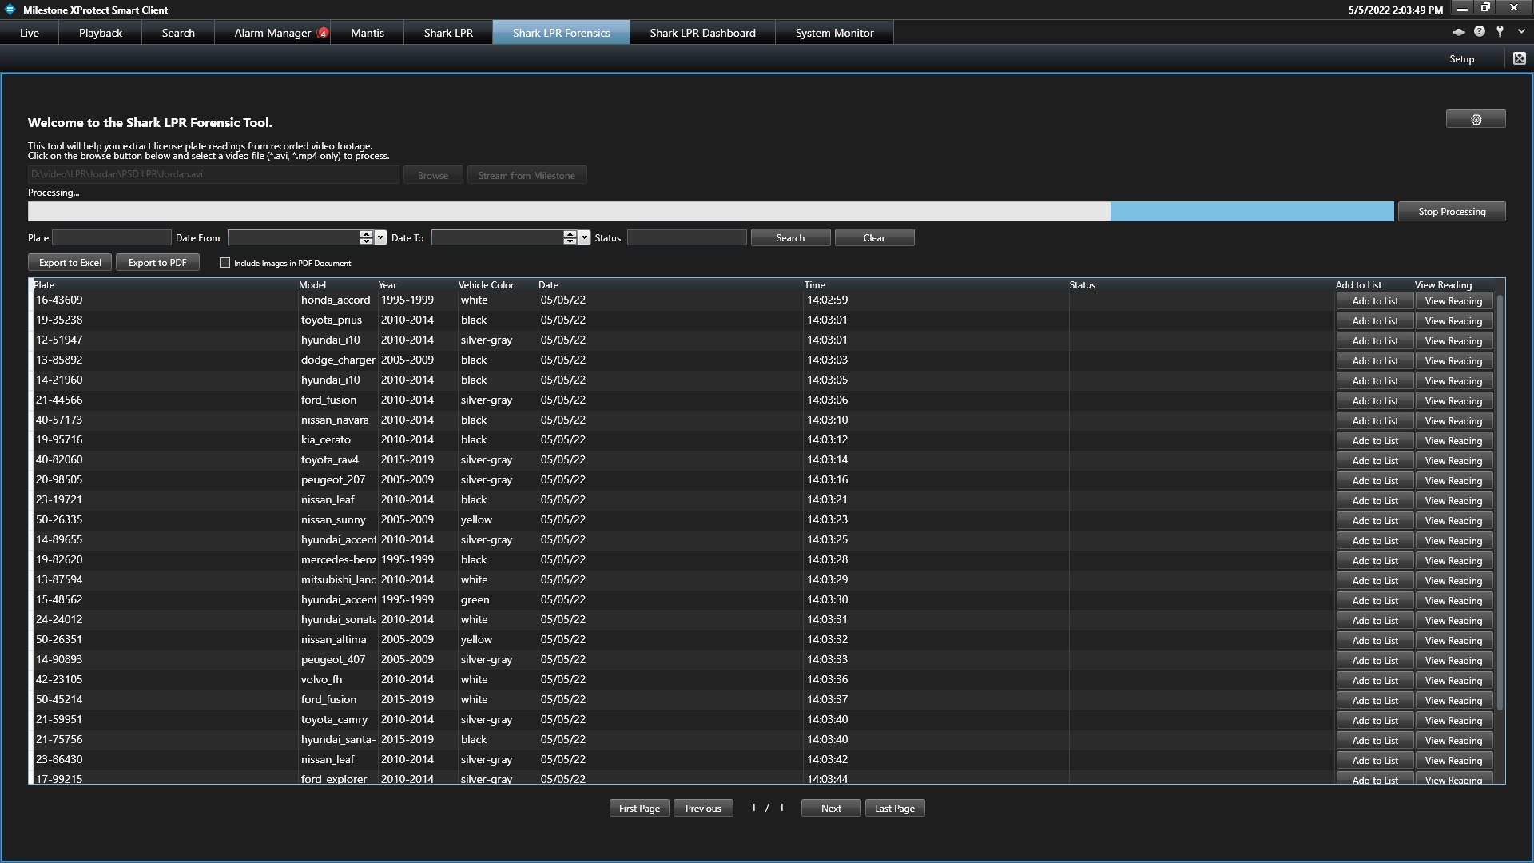This screenshot has height=863, width=1534.
Task: Select plate cell 50-45214
Action: point(165,699)
